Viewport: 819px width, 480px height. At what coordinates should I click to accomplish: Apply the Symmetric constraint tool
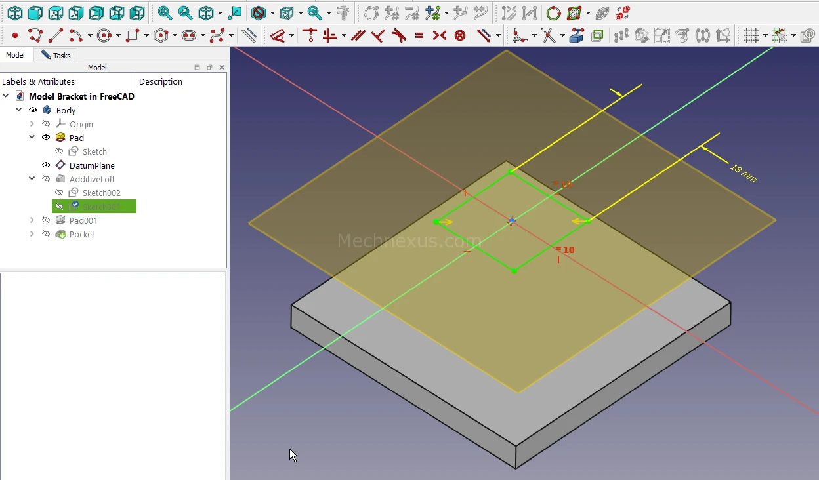(440, 35)
